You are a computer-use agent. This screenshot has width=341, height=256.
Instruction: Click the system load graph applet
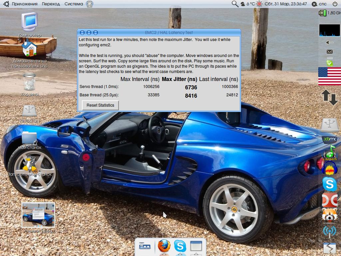(329, 30)
